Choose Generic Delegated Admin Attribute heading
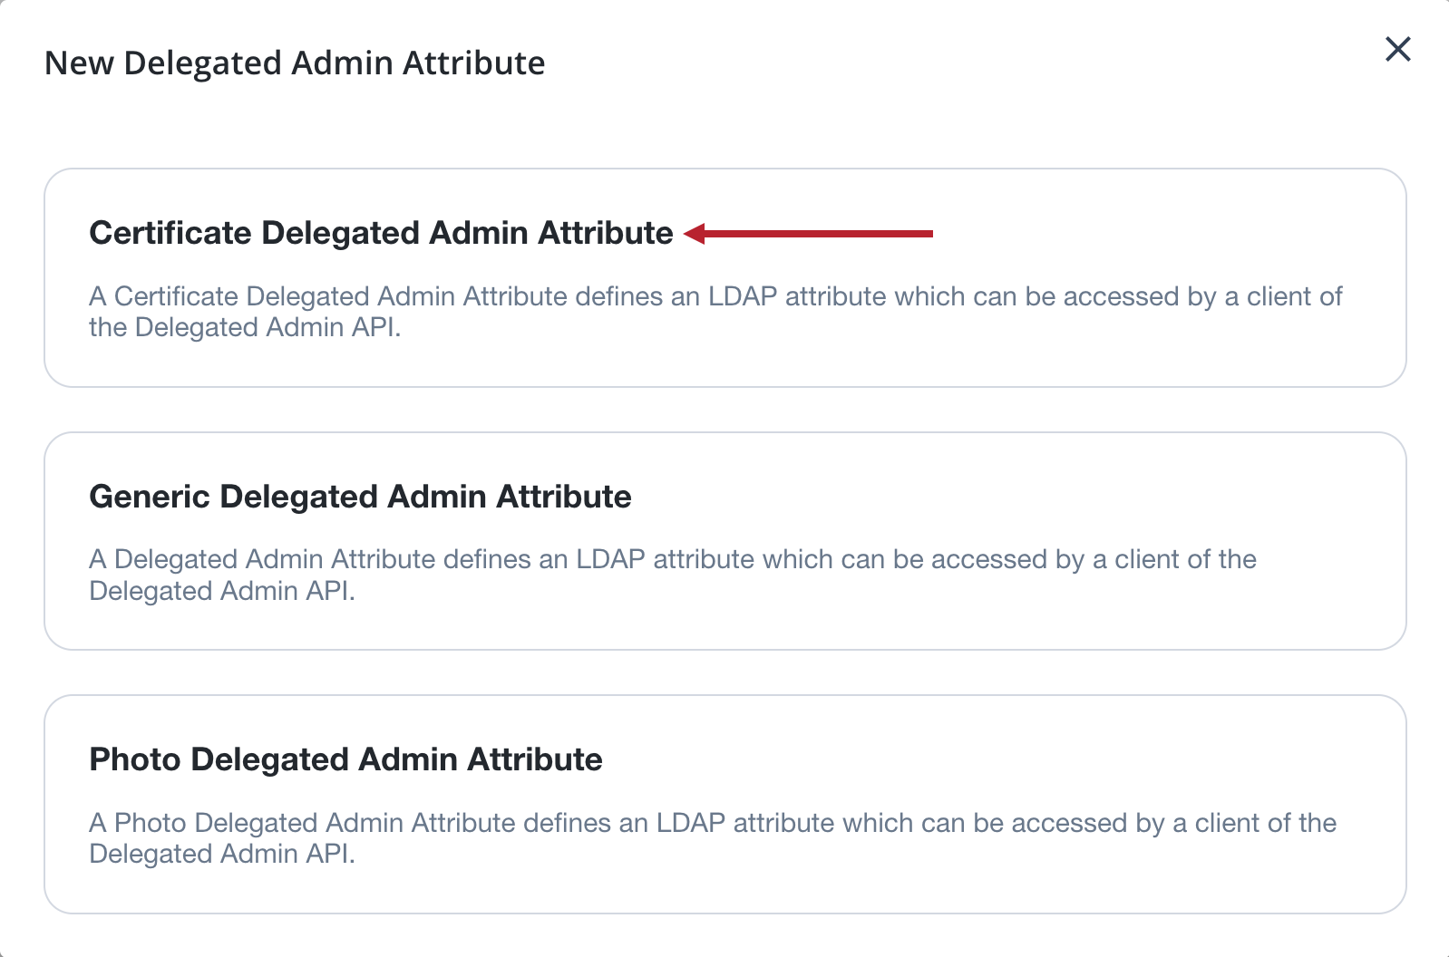1449x957 pixels. point(360,497)
